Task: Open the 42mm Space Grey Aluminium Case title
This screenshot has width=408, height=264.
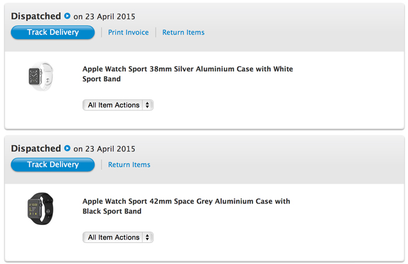Action: click(187, 206)
